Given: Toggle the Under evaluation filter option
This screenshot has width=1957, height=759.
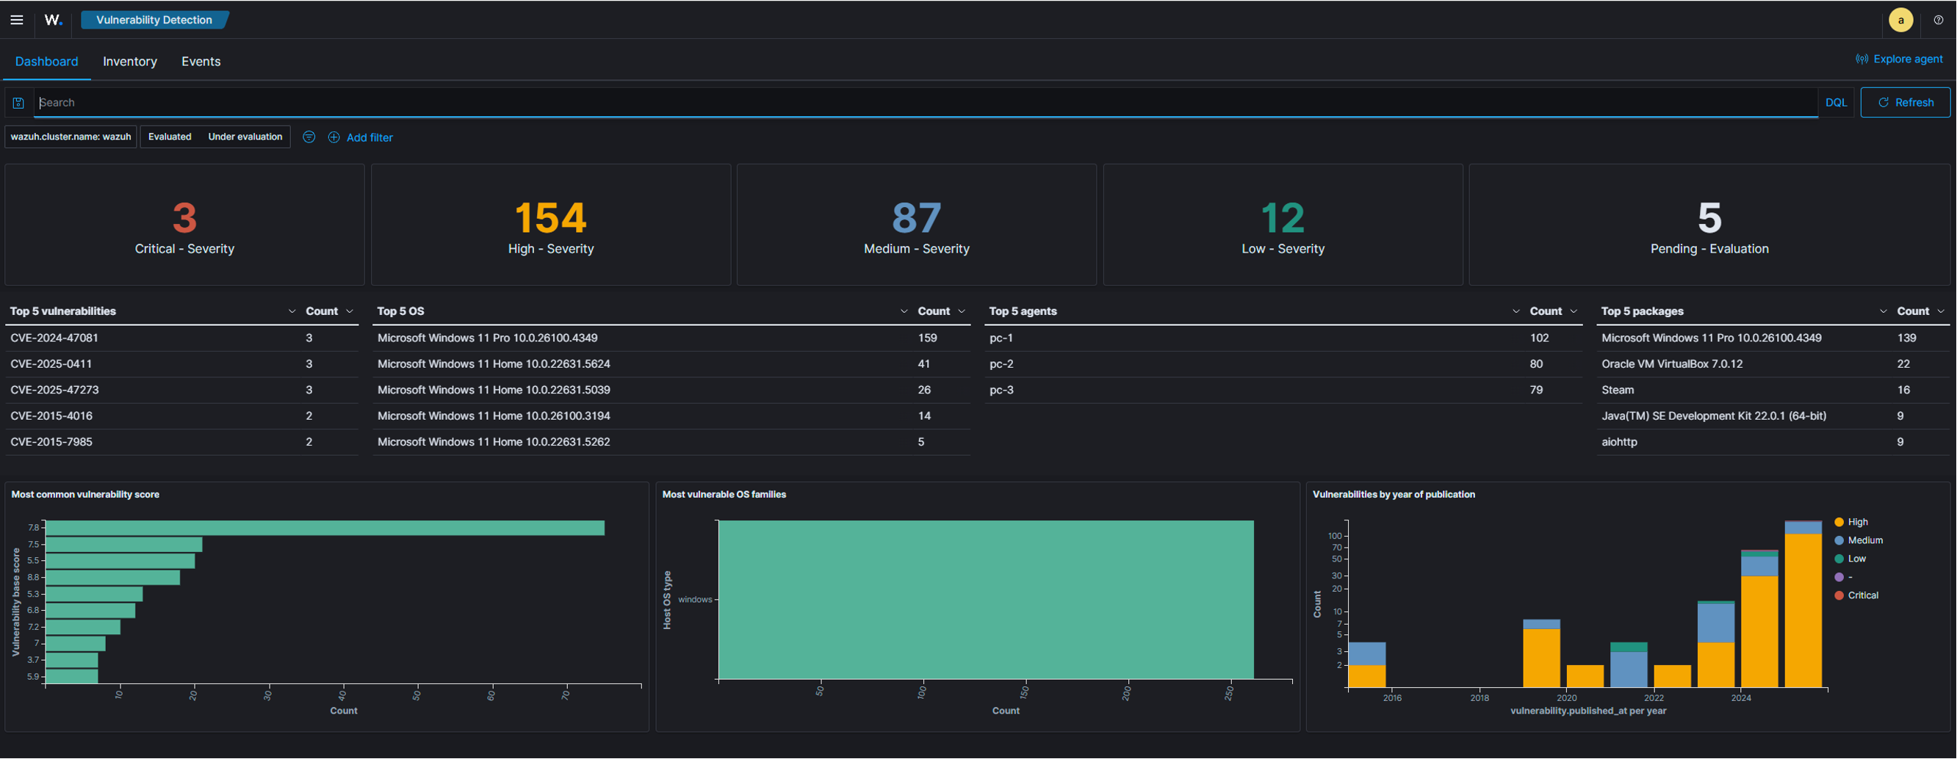Looking at the screenshot, I should 245,137.
